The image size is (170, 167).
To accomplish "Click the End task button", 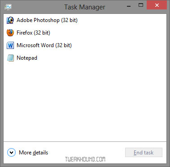I will click(144, 153).
